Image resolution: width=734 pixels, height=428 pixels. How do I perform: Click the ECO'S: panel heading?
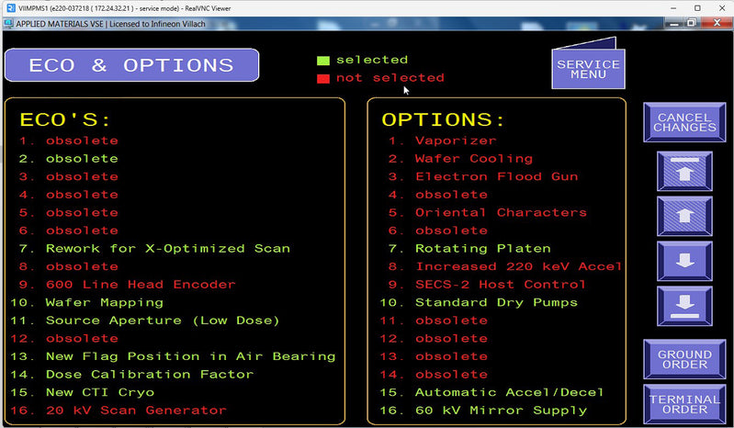pos(64,119)
